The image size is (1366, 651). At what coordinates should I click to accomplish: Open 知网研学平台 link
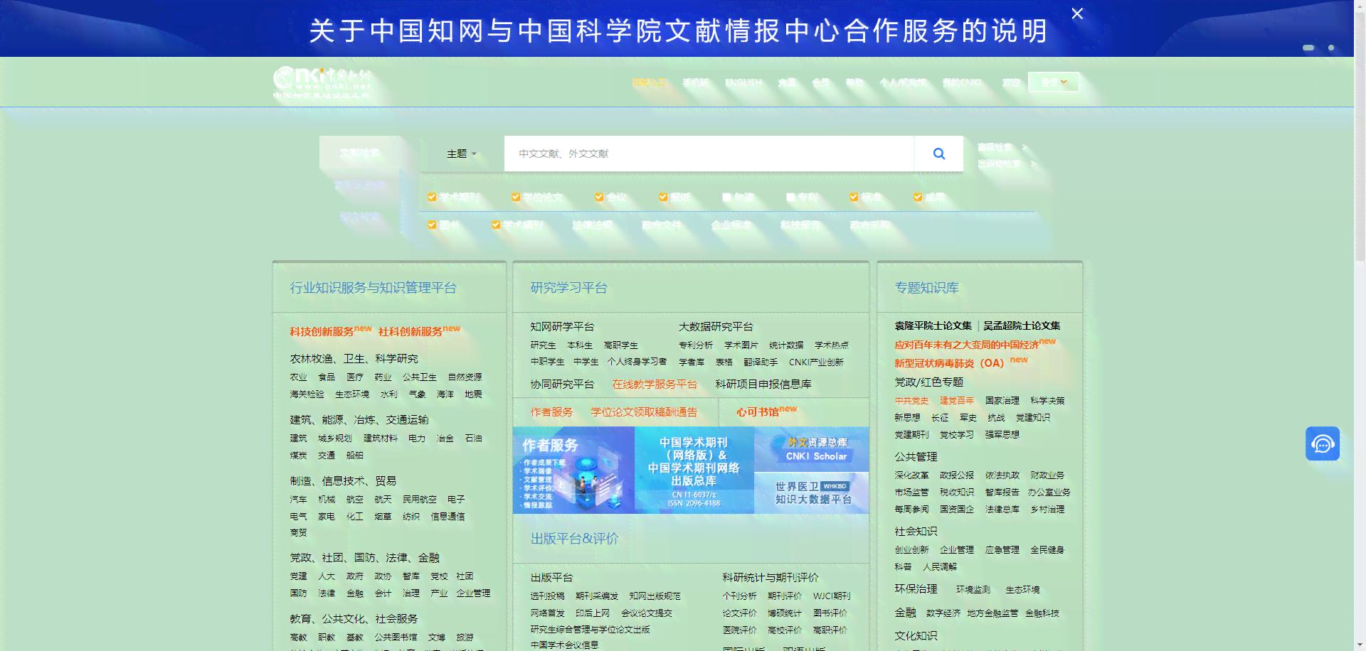click(x=562, y=327)
